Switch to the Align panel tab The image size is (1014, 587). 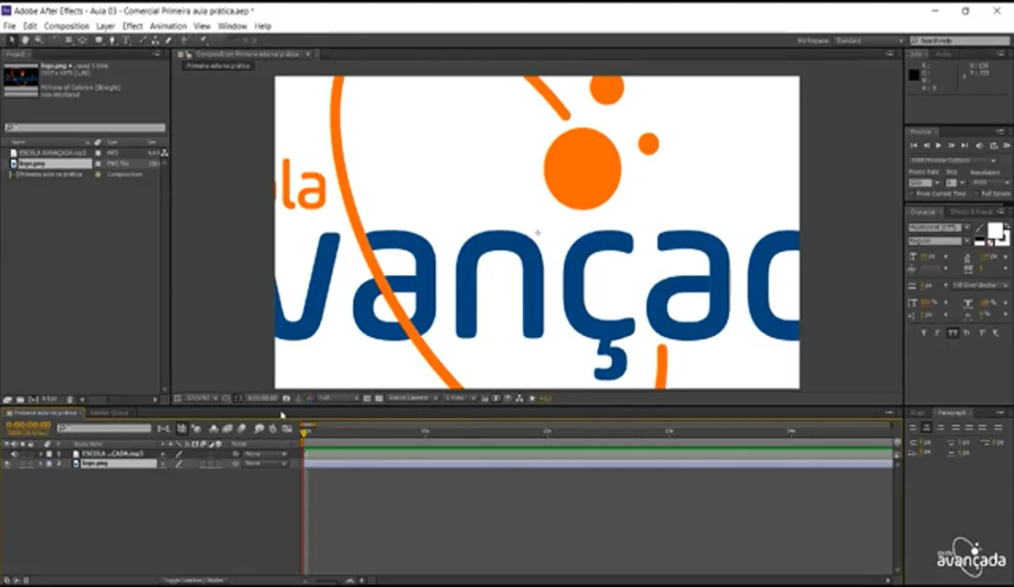click(918, 413)
